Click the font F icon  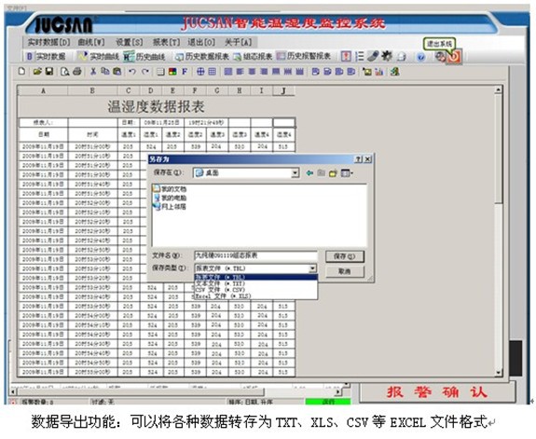coord(185,72)
